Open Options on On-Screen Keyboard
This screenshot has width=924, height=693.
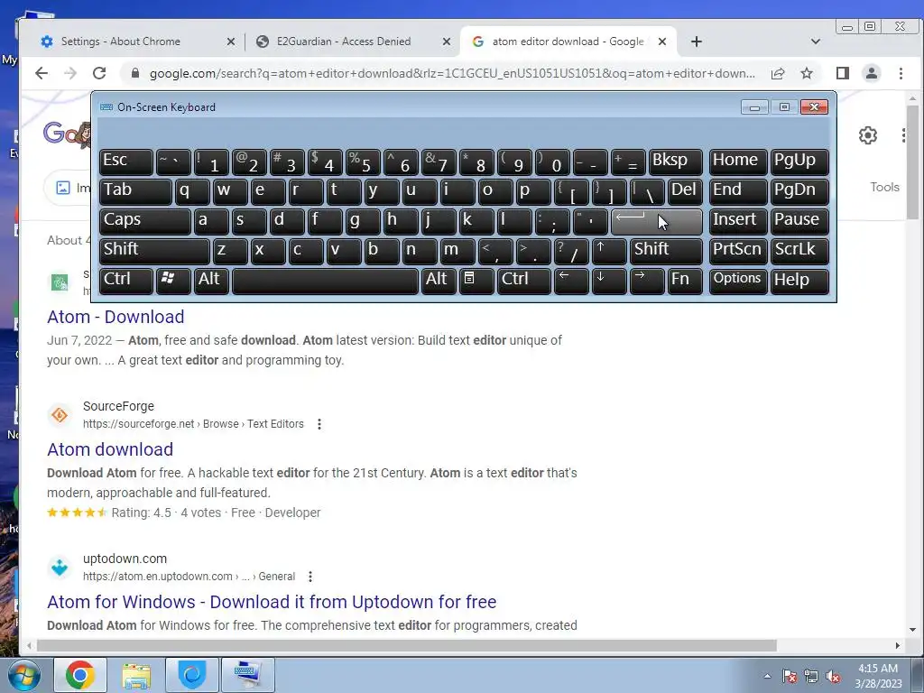738,280
